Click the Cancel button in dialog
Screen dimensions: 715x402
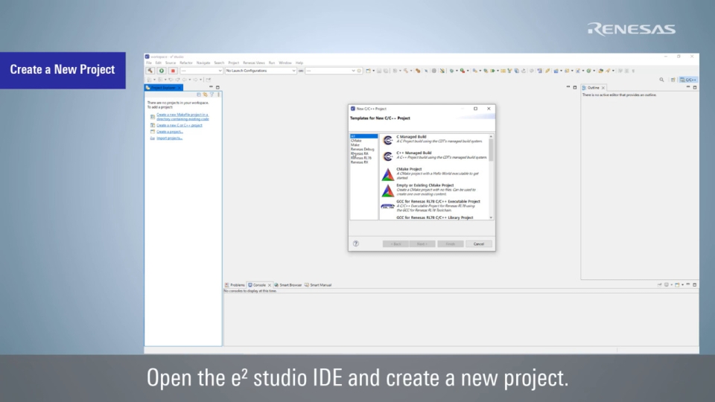tap(479, 244)
